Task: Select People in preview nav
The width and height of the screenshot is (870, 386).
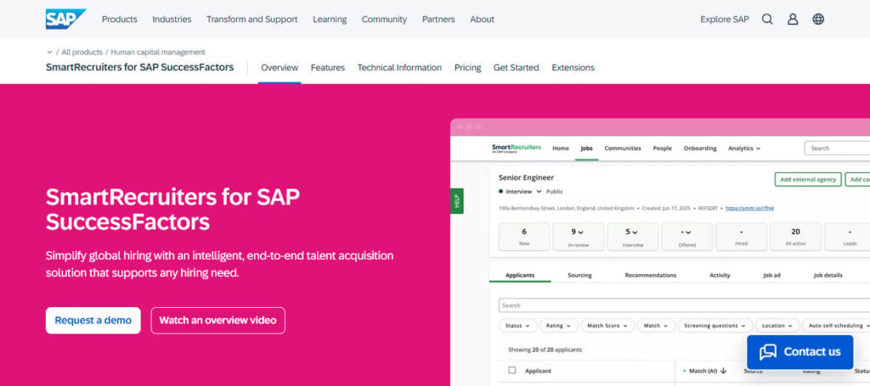Action: (663, 148)
